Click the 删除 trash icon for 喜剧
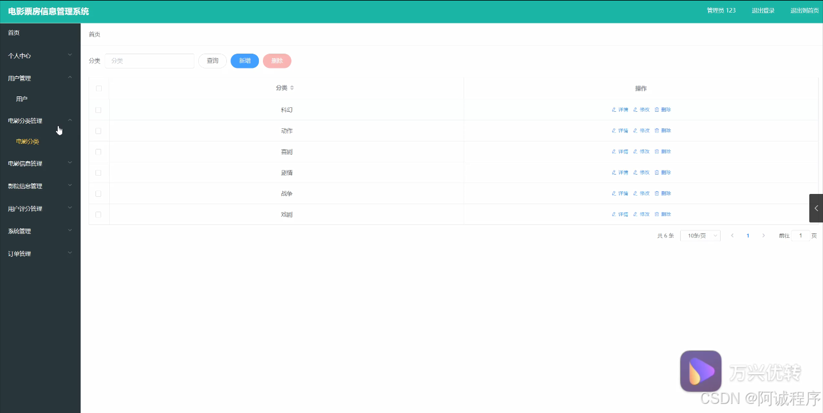This screenshot has height=413, width=823. pyautogui.click(x=657, y=151)
